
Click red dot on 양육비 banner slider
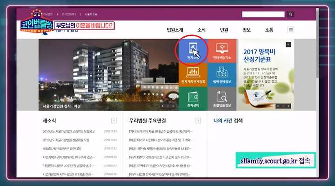(283, 106)
